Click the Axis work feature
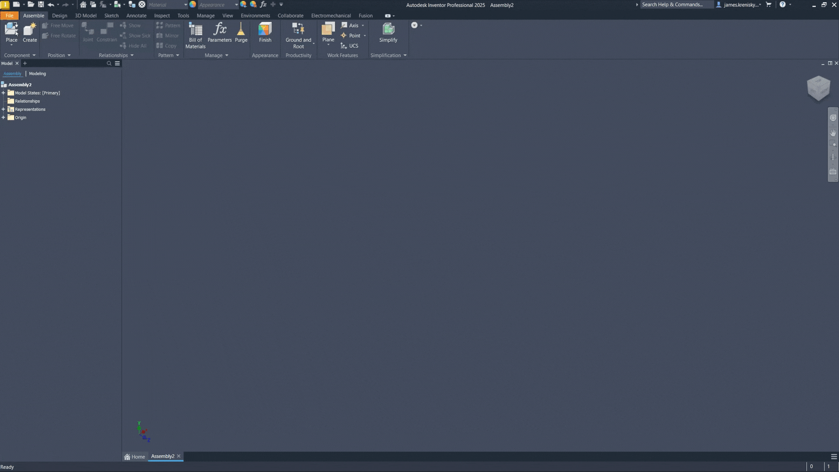839x472 pixels. [x=350, y=25]
